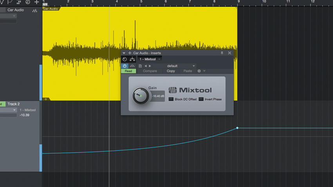333x187 pixels.
Task: Enable the Invert Phase checkbox
Action: point(201,99)
